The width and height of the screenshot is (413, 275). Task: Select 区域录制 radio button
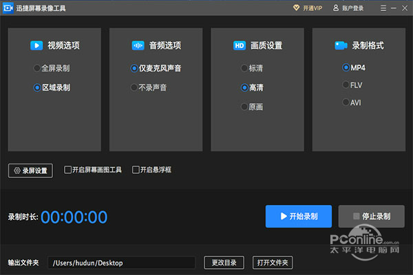pyautogui.click(x=37, y=87)
